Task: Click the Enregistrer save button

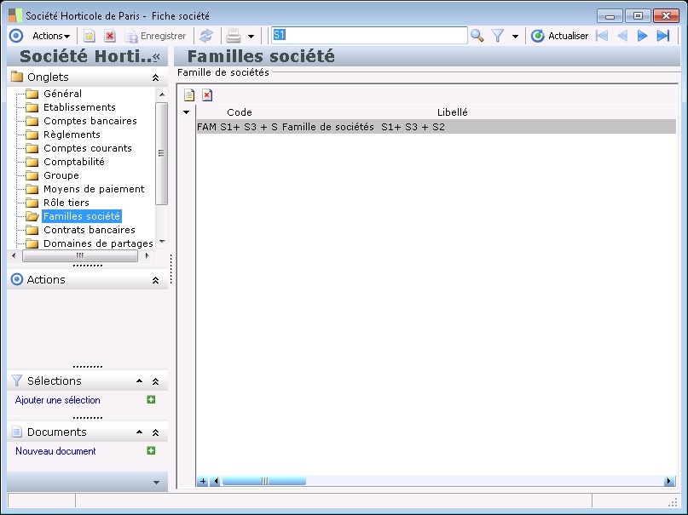Action: click(x=155, y=36)
